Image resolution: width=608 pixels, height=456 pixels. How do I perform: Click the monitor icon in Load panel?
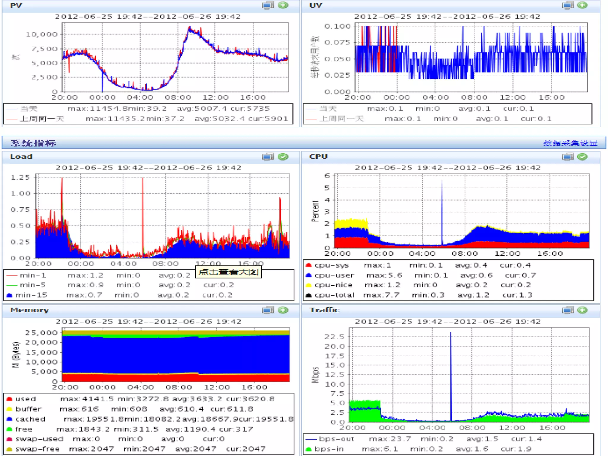268,157
